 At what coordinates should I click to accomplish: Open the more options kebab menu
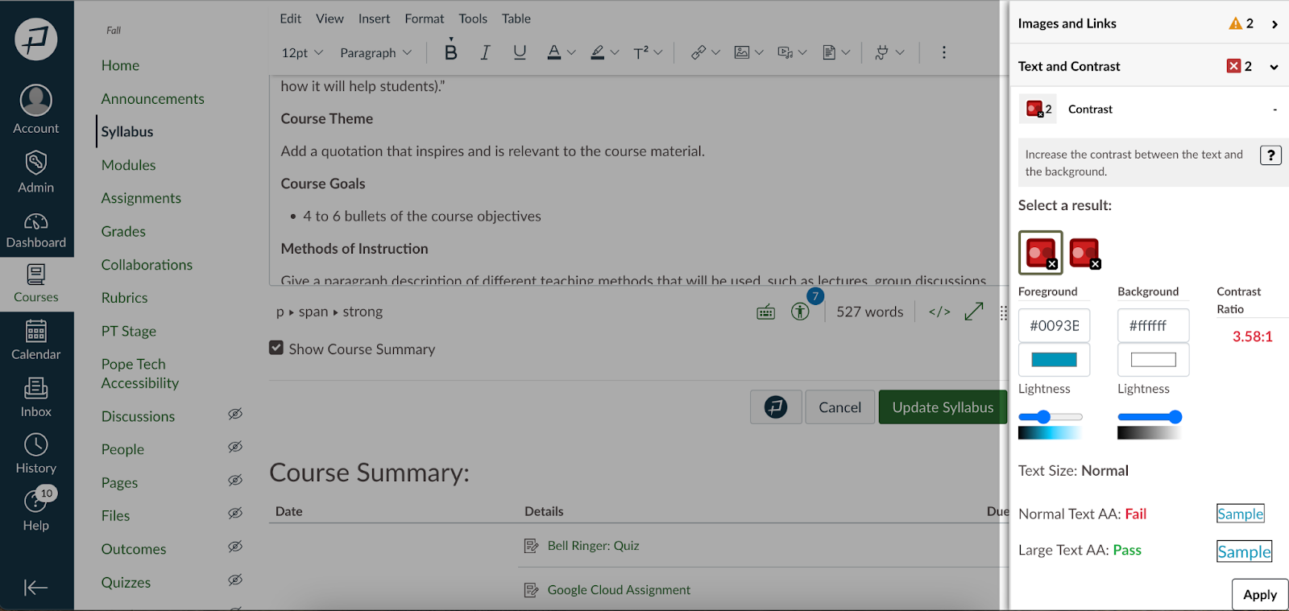(944, 52)
